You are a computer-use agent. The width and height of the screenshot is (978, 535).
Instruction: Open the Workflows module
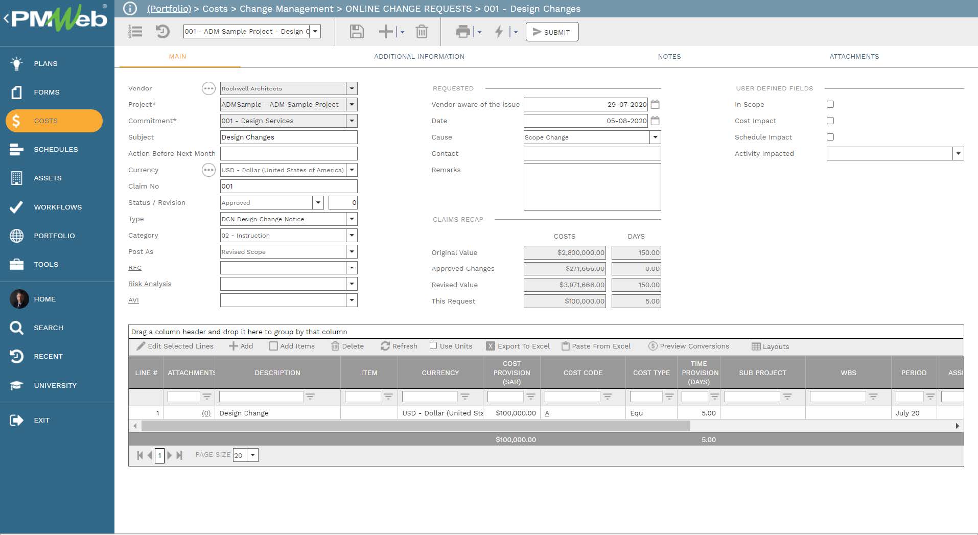point(58,207)
